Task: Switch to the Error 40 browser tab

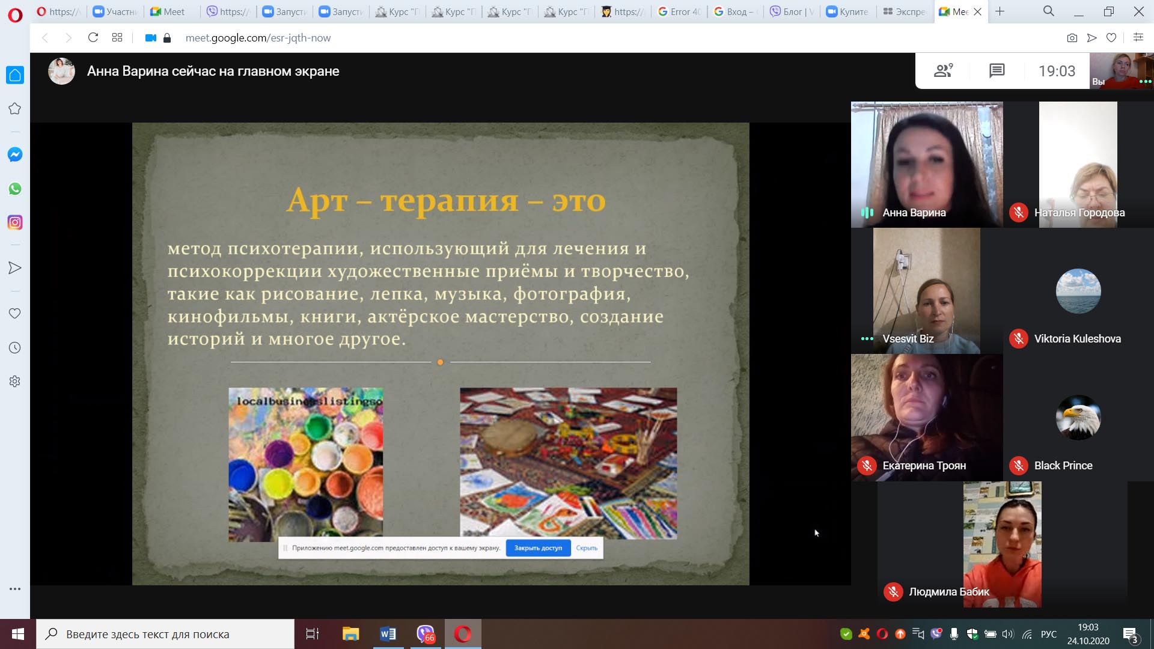Action: (680, 11)
